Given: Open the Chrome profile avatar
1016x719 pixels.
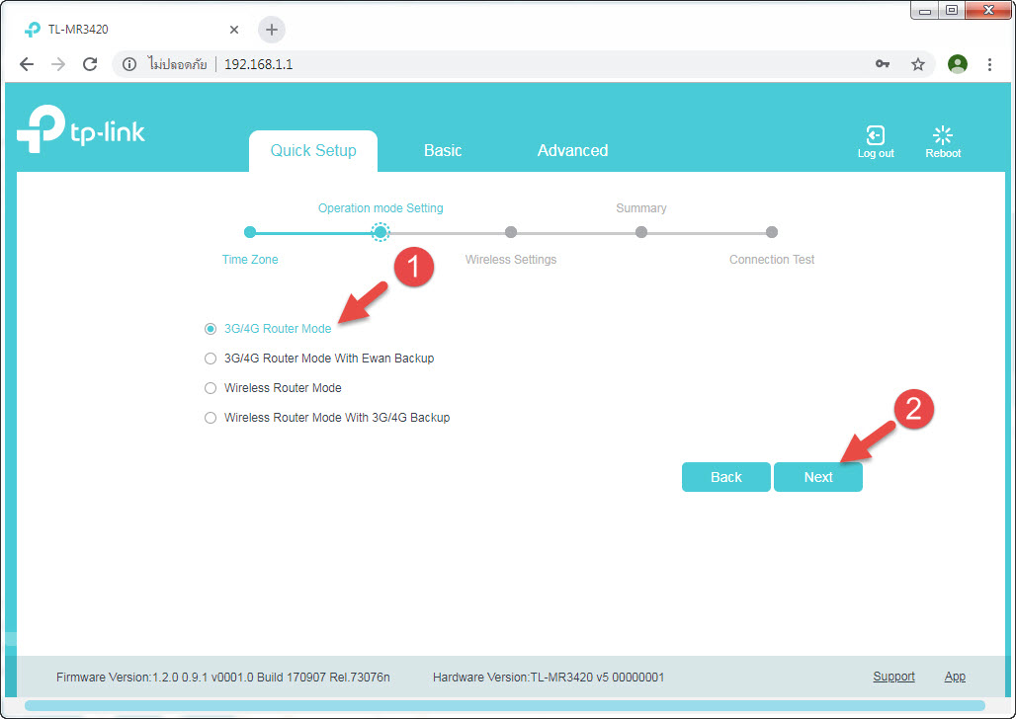Looking at the screenshot, I should click(x=957, y=64).
